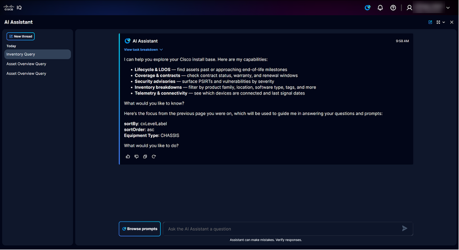459x250 pixels.
Task: Open notifications bell
Action: 380,8
